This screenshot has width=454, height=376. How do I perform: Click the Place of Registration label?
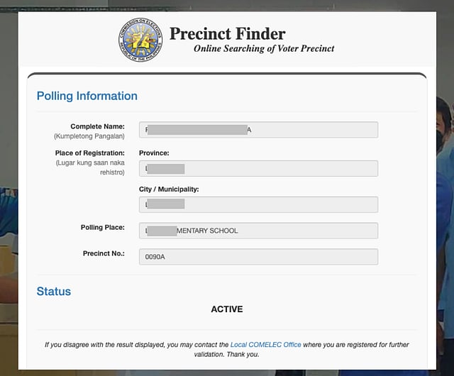pos(89,153)
